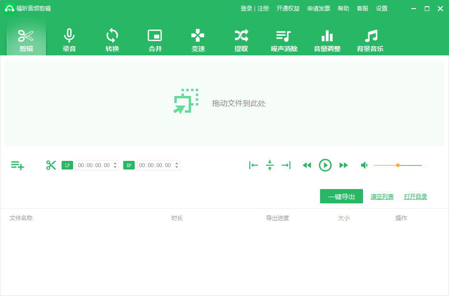Open the 合并 merge tool
The width and height of the screenshot is (449, 296).
155,39
